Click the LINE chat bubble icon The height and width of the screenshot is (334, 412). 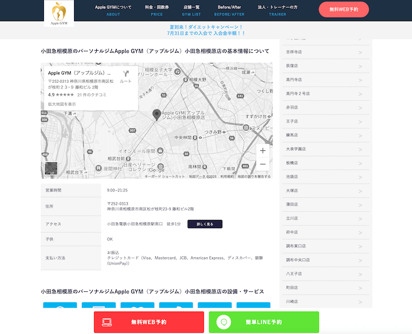pos(224,322)
